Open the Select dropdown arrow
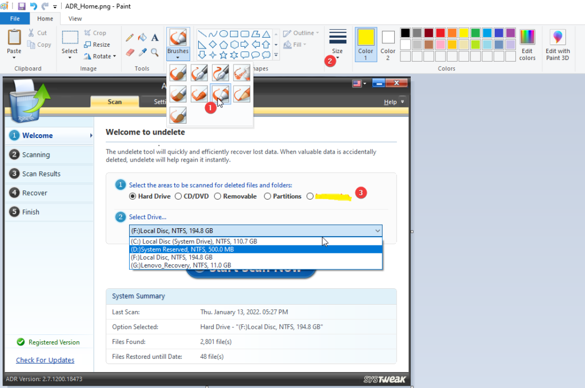This screenshot has height=388, width=585. click(70, 58)
